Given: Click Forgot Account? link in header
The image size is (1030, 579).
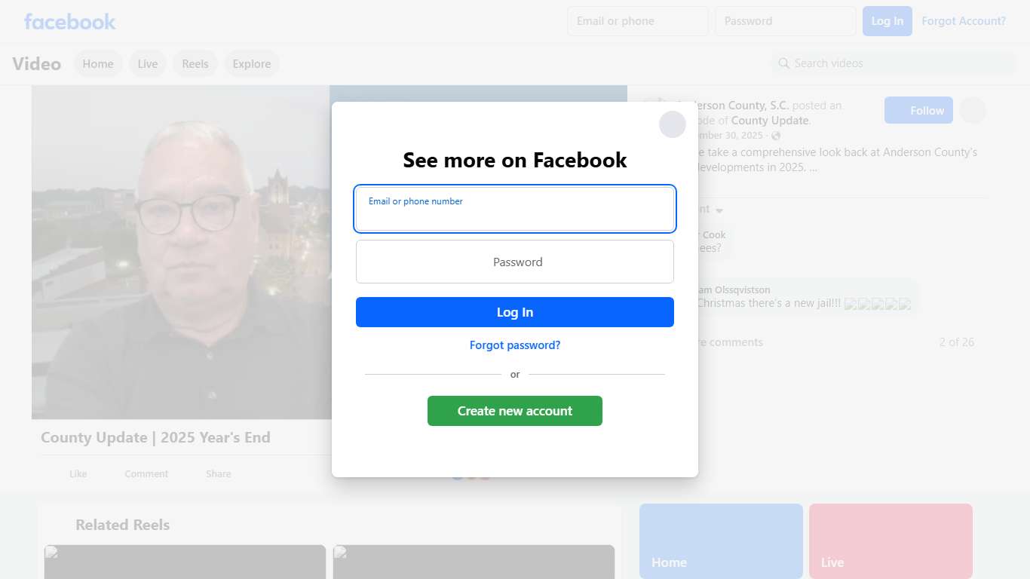Looking at the screenshot, I should tap(964, 21).
